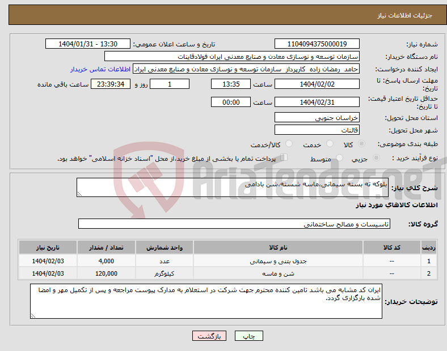Image resolution: width=447 pixels, height=351 pixels.
Task: Toggle the treasury bonds payment checkbox
Action: click(284, 157)
